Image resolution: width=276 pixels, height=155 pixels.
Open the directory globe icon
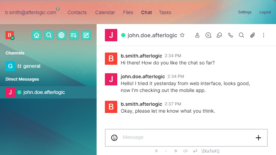61,35
